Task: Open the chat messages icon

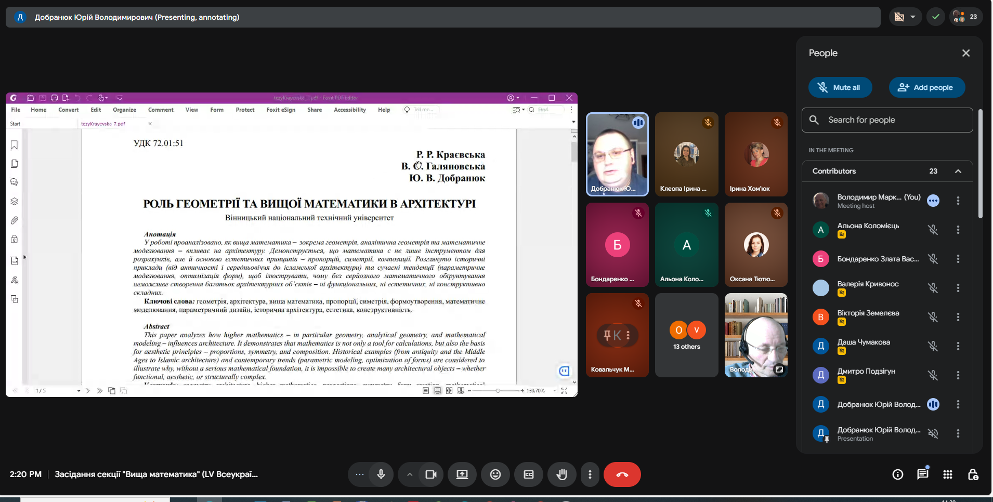Action: point(922,474)
